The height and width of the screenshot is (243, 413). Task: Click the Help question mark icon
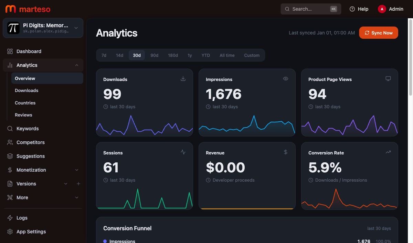(x=352, y=9)
